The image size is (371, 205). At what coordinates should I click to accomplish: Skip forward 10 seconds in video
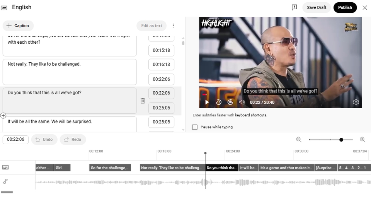(230, 102)
